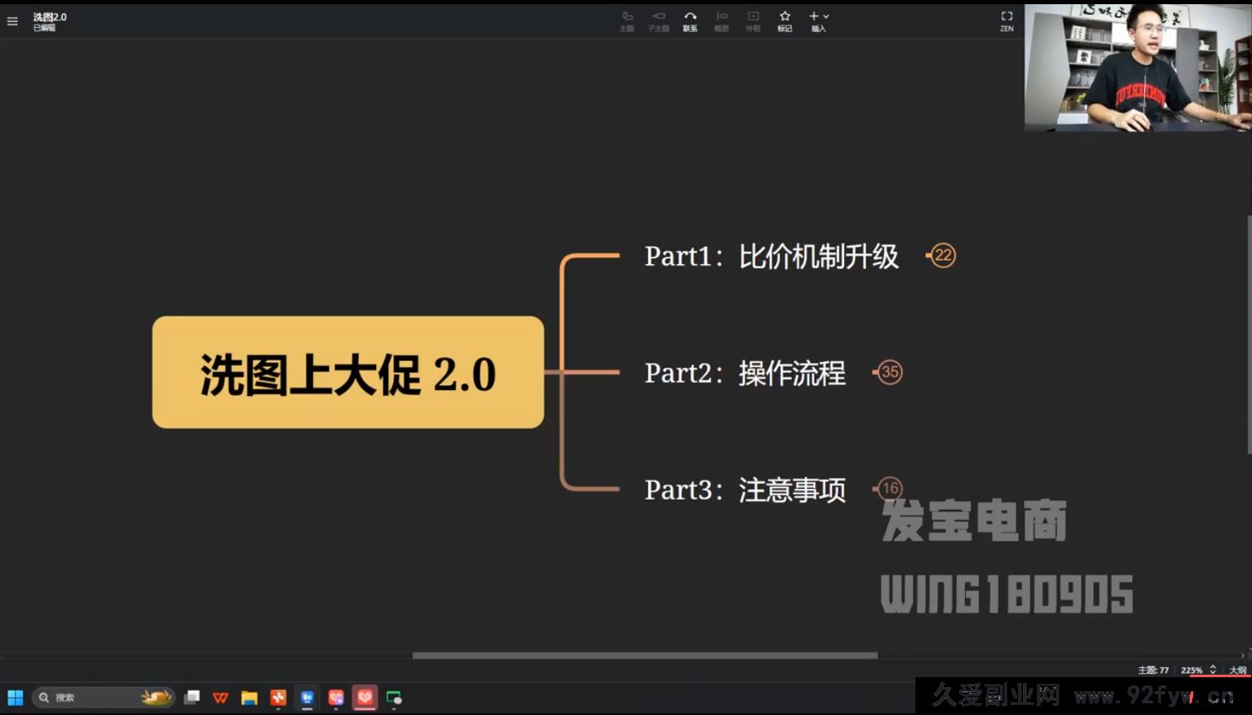Click the horizontal scrollbar below the map
Screen dimensions: 1252x715
[x=644, y=656]
